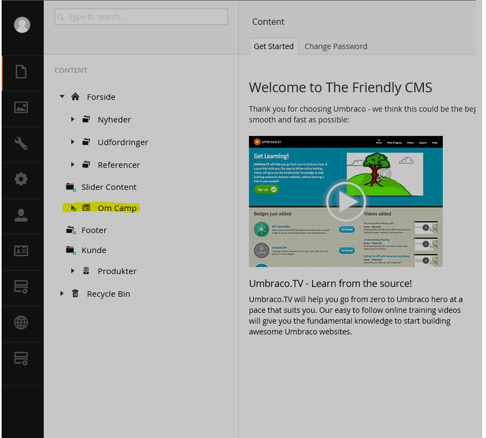Click the search magnifier icon
Screen dimensions: 486x438
click(60, 17)
